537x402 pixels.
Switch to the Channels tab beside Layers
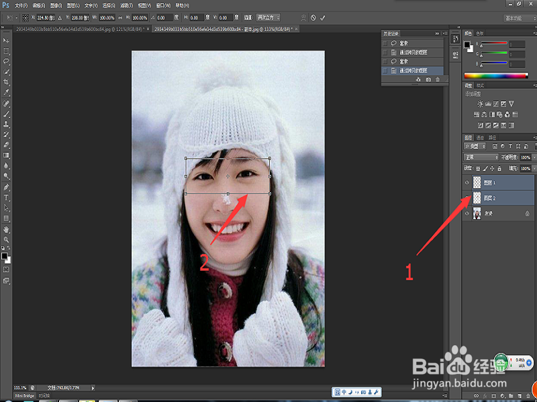pos(480,137)
